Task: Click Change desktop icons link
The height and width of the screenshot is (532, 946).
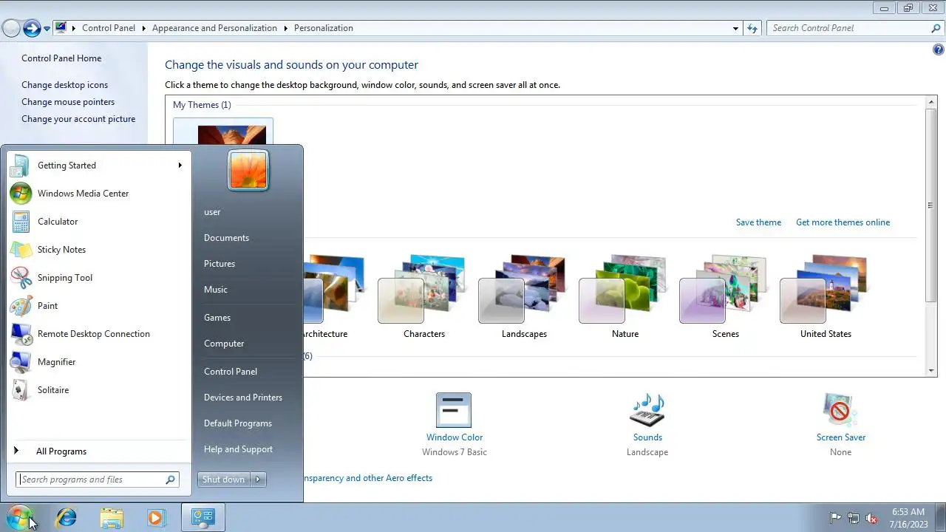Action: (64, 85)
